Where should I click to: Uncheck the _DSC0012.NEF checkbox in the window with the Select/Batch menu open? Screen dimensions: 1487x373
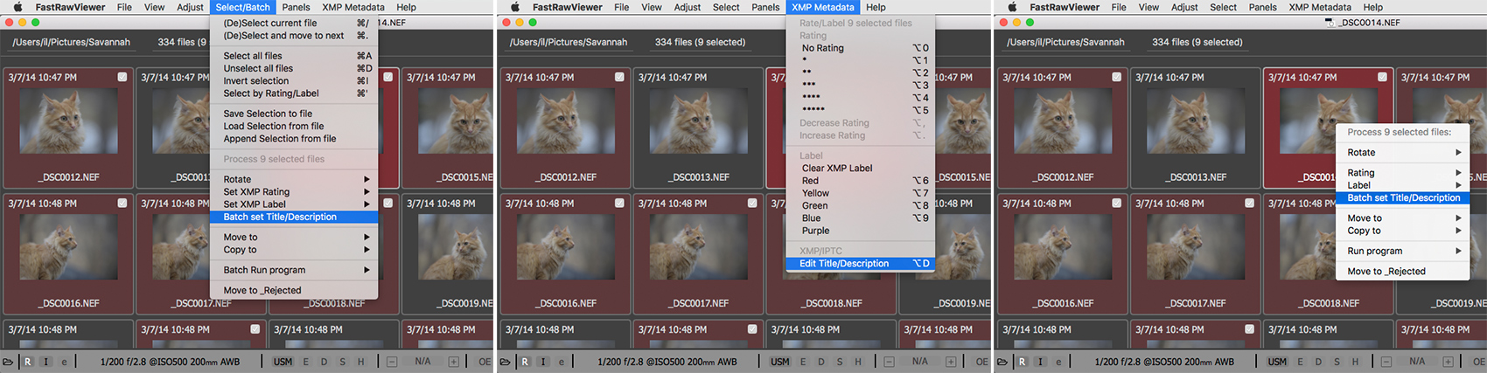coord(122,77)
